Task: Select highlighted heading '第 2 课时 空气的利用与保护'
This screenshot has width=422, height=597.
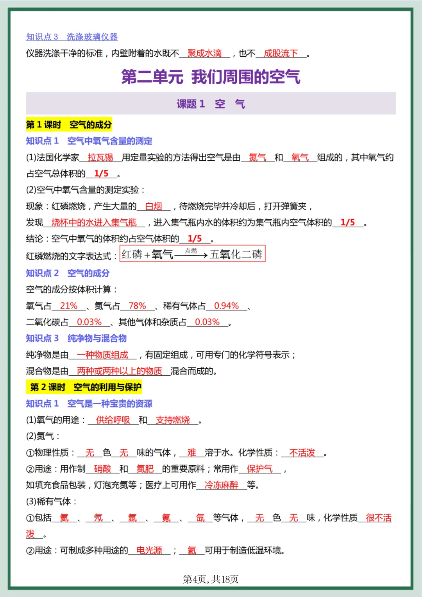Action: pos(84,387)
